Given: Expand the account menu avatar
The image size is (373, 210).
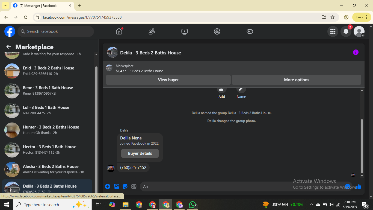Looking at the screenshot, I should click(359, 31).
